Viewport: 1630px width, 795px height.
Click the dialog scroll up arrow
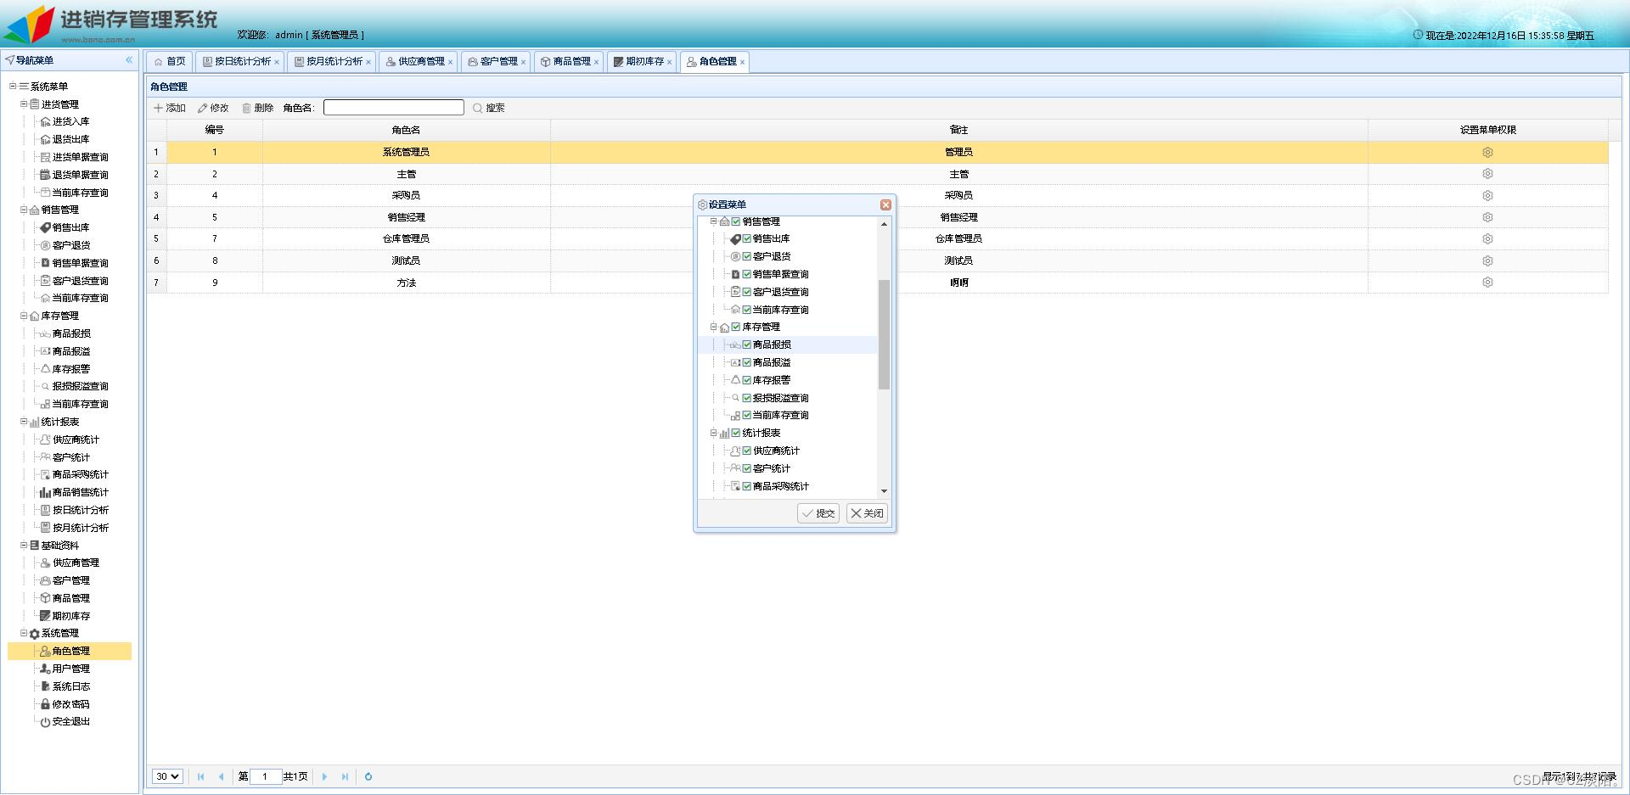coord(884,224)
